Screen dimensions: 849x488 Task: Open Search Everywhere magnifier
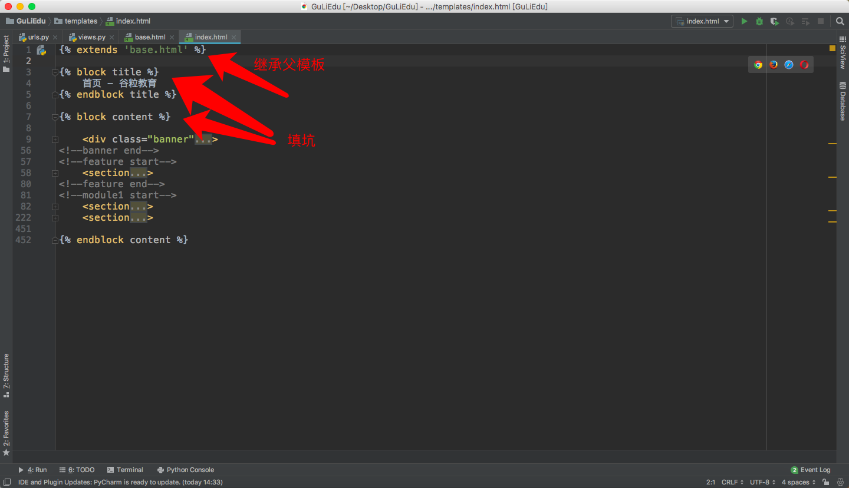click(840, 21)
